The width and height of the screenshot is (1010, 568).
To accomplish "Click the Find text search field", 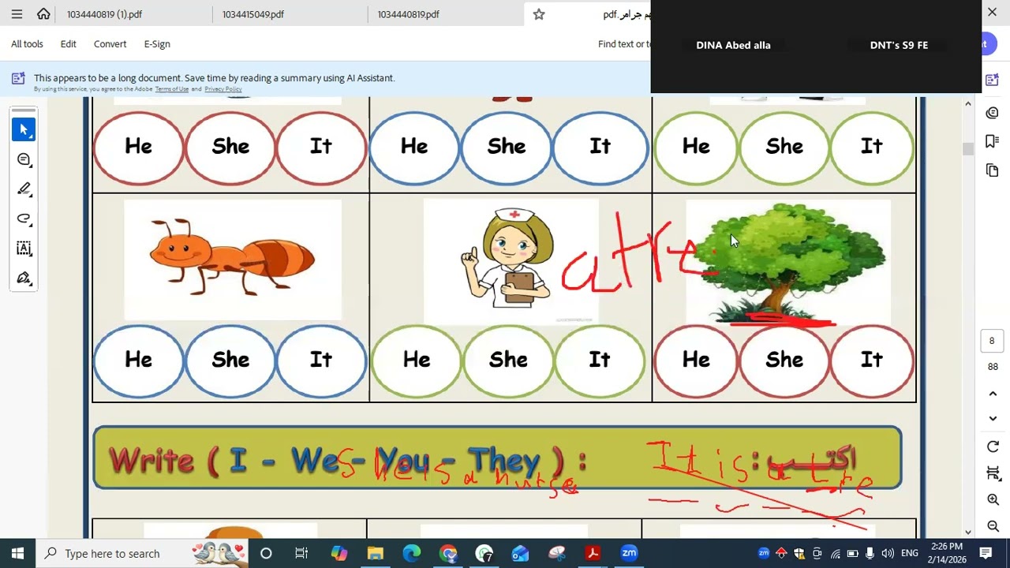I will point(623,44).
